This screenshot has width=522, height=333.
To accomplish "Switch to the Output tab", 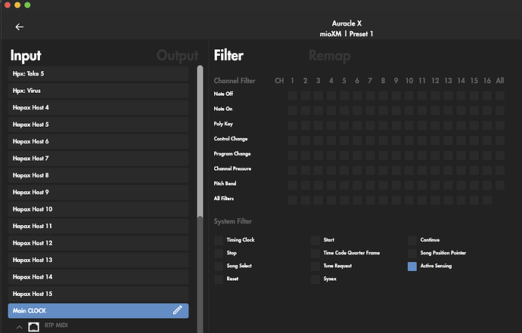I will coord(177,56).
